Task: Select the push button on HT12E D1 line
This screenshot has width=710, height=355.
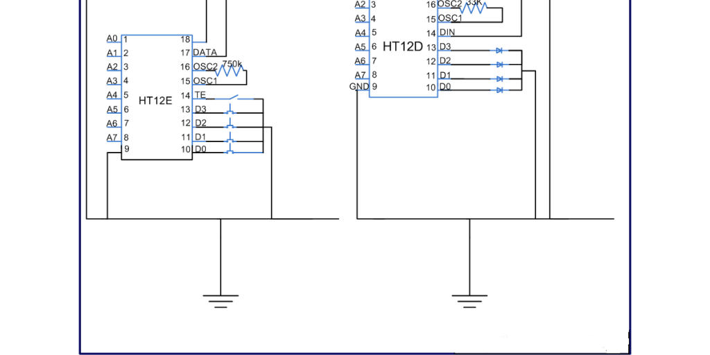Action: pyautogui.click(x=230, y=138)
